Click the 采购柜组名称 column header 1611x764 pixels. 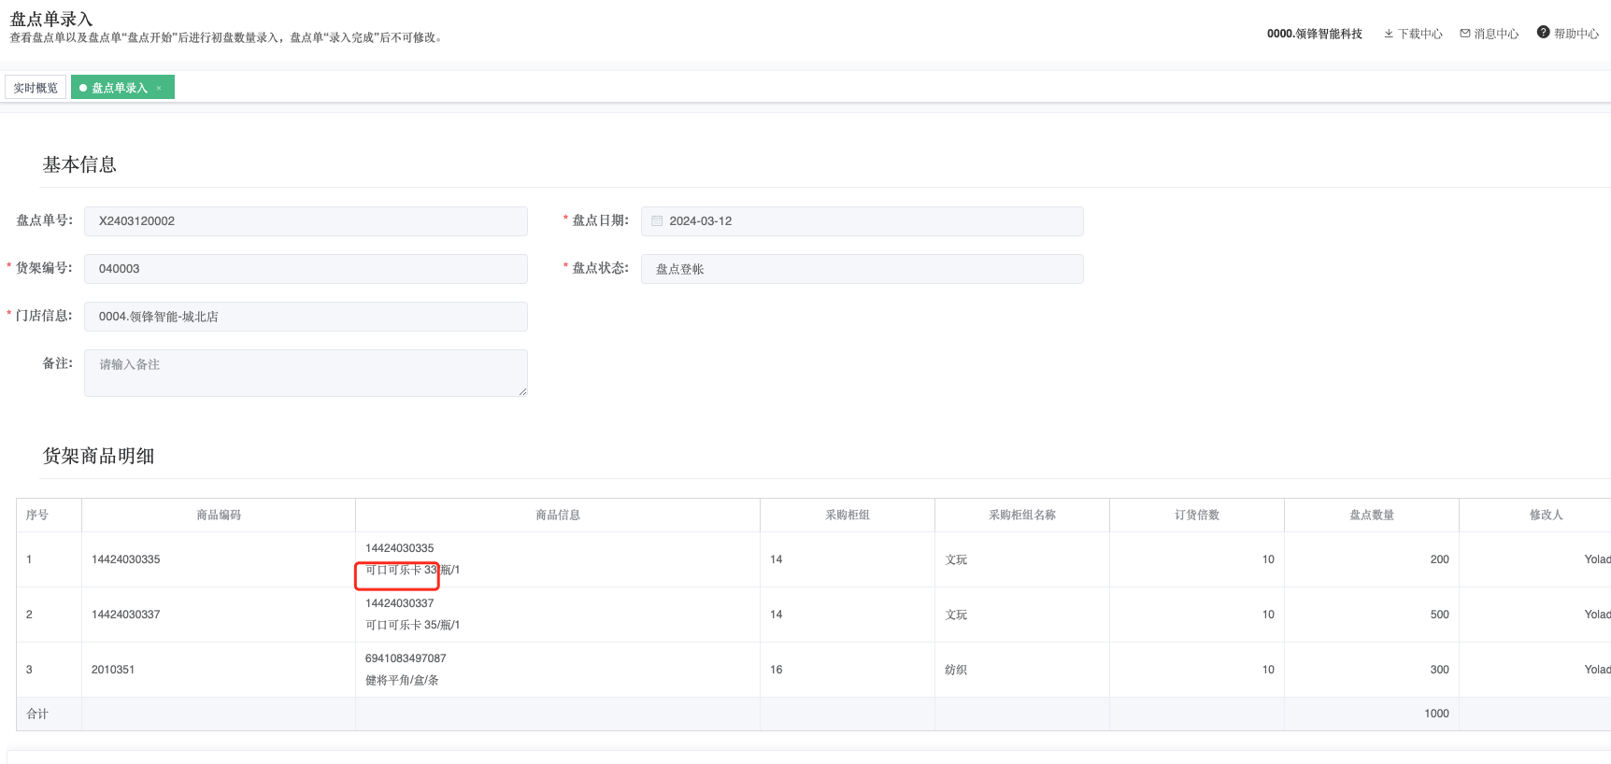(1022, 515)
